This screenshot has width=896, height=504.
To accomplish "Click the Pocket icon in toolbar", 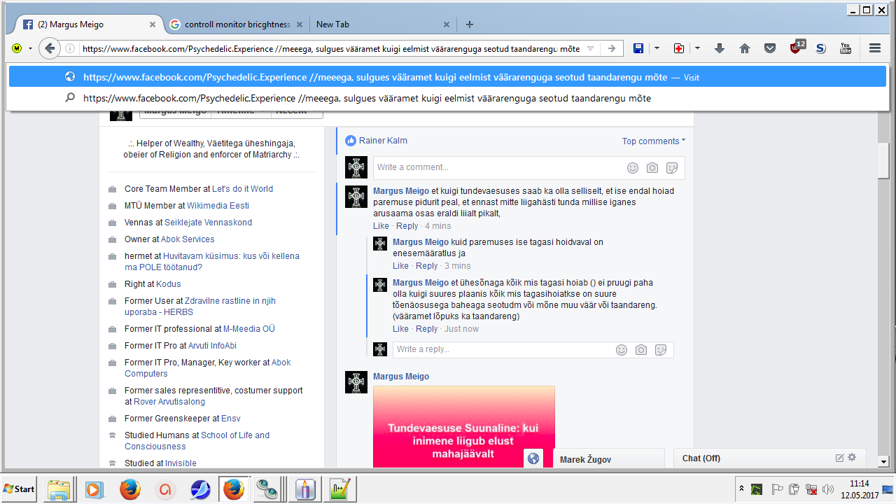I will [770, 48].
